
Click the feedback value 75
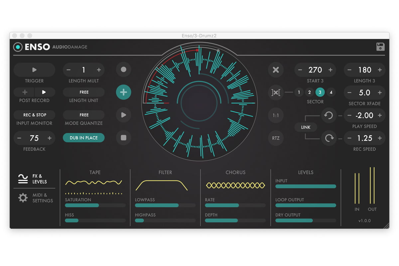[34, 138]
